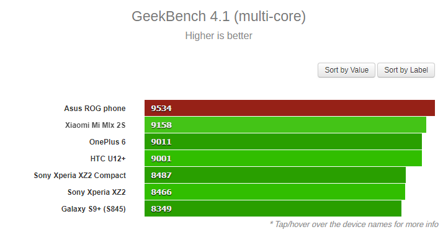Viewport: 443px width, 237px height.
Task: Click the Sort by Label button
Action: coord(406,70)
